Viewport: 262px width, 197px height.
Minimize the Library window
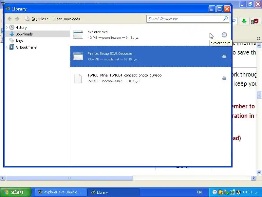point(212,9)
